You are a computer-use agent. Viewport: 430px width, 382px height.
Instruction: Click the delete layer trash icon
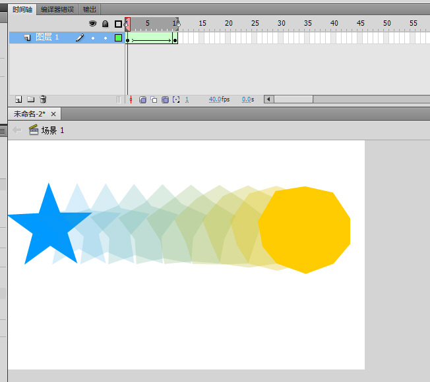pyautogui.click(x=43, y=99)
